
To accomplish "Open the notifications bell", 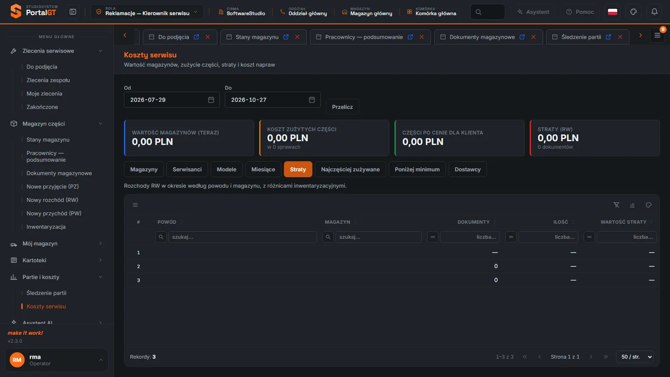I will tap(655, 12).
